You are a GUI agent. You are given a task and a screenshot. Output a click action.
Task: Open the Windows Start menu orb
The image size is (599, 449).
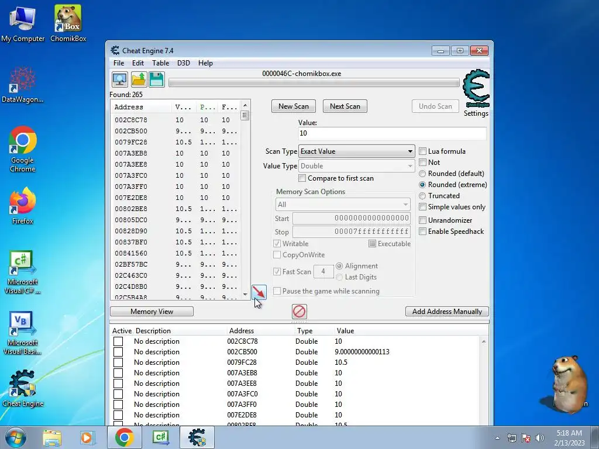tap(15, 437)
